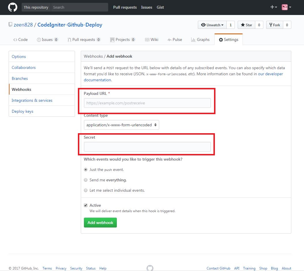Open the user avatar menu

pos(286,7)
